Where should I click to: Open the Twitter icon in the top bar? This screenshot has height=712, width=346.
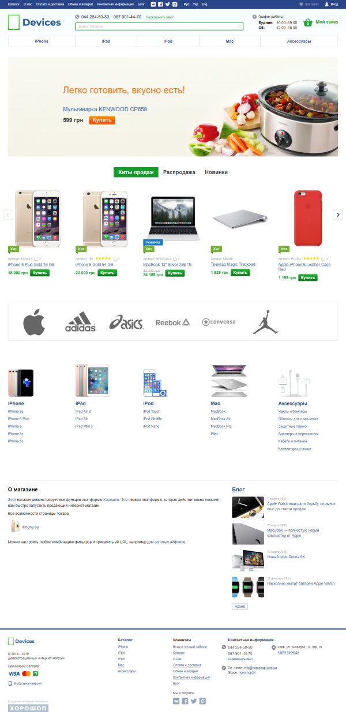pyautogui.click(x=167, y=4)
